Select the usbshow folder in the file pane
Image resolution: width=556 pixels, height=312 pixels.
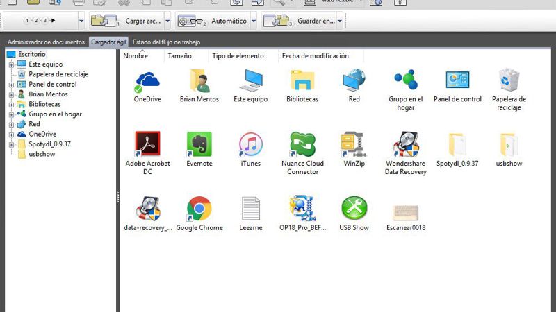pyautogui.click(x=509, y=144)
